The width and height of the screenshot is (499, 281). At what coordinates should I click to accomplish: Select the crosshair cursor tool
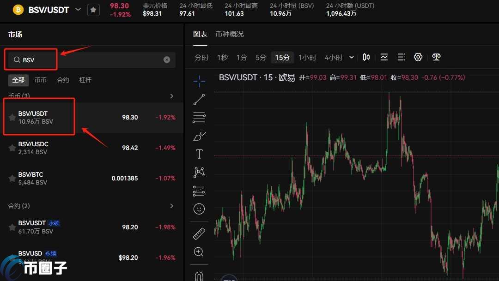point(199,81)
